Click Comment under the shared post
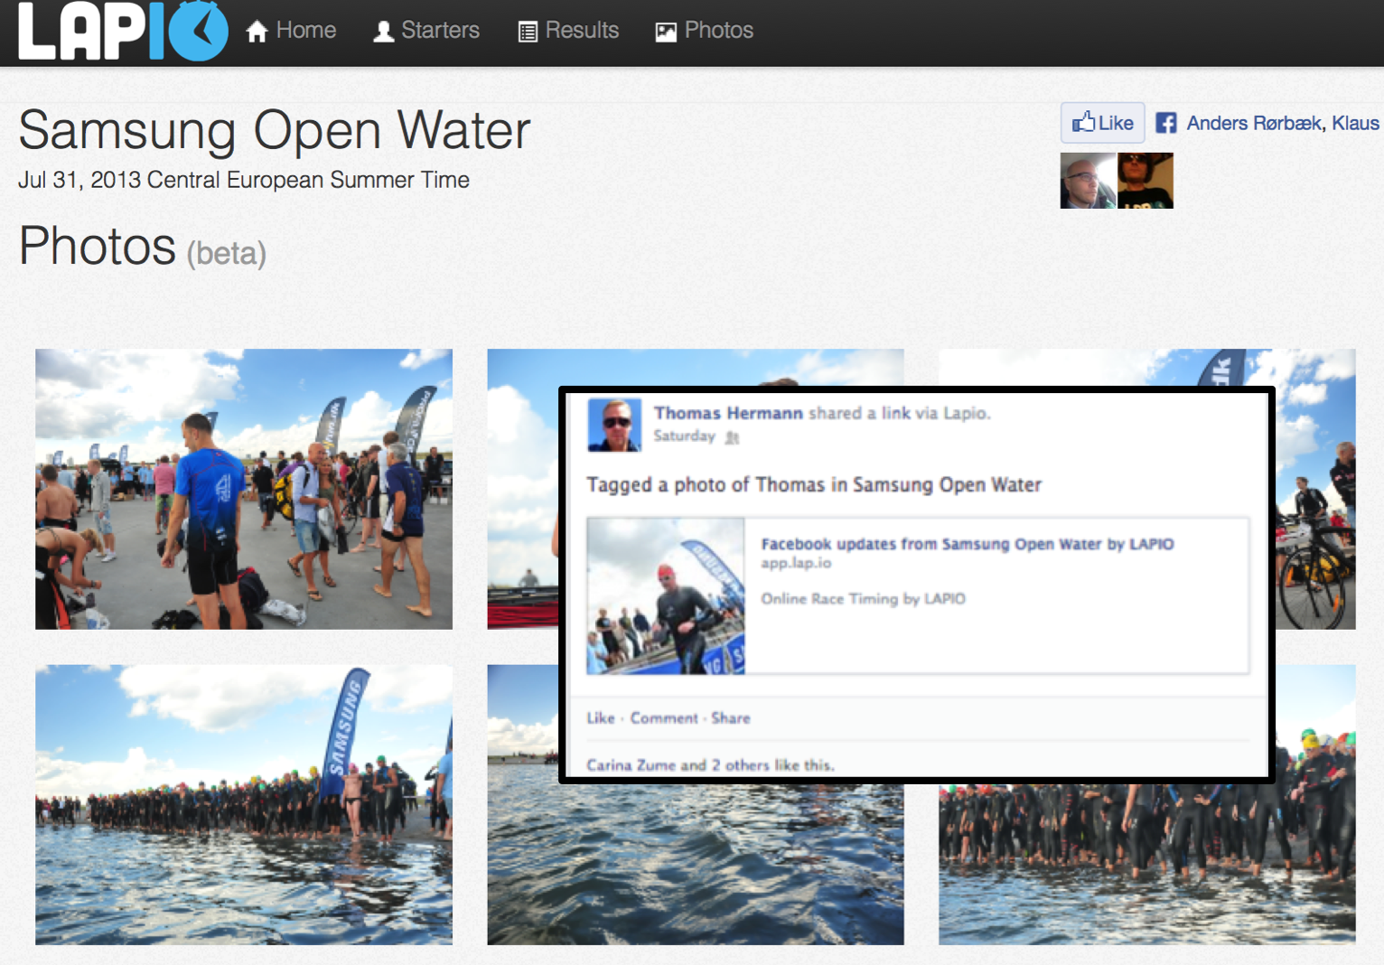Image resolution: width=1384 pixels, height=965 pixels. click(664, 718)
